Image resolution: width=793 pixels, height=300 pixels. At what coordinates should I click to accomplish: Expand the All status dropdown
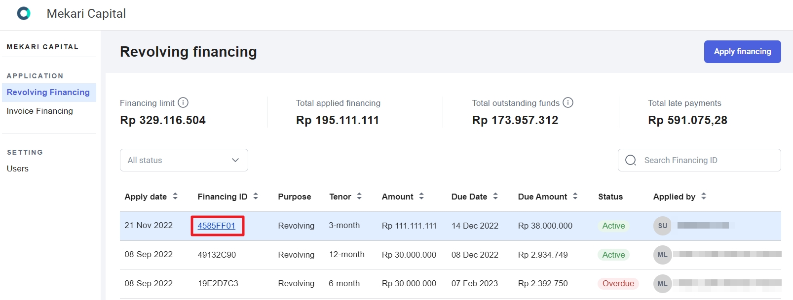(x=184, y=160)
